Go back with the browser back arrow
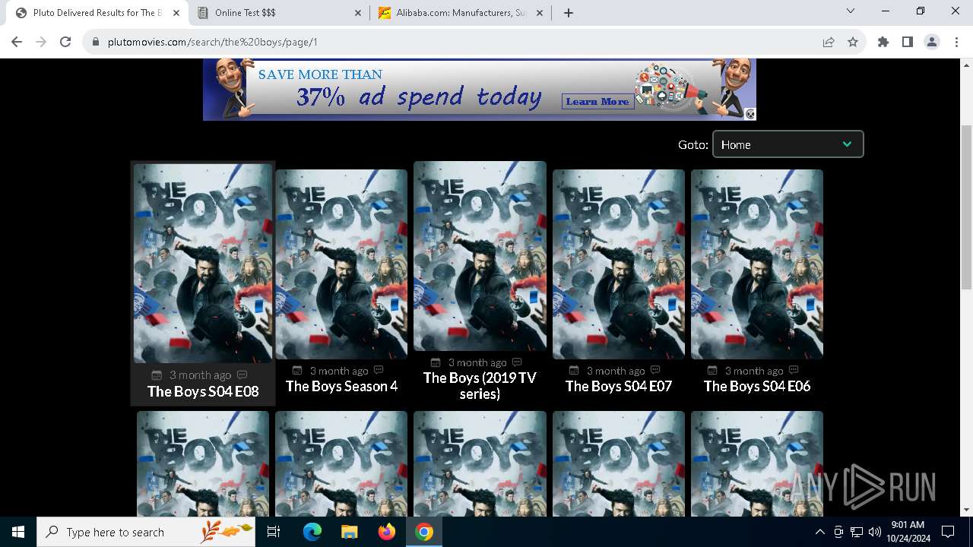973x547 pixels. point(17,42)
